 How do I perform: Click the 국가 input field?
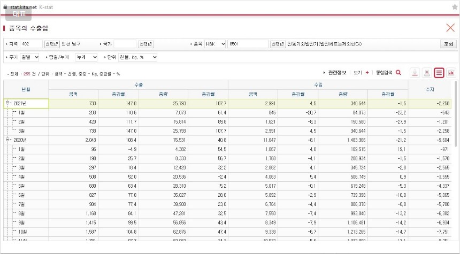pyautogui.click(x=125, y=44)
